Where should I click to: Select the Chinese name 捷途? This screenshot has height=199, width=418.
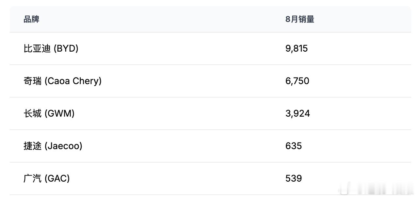click(x=33, y=146)
